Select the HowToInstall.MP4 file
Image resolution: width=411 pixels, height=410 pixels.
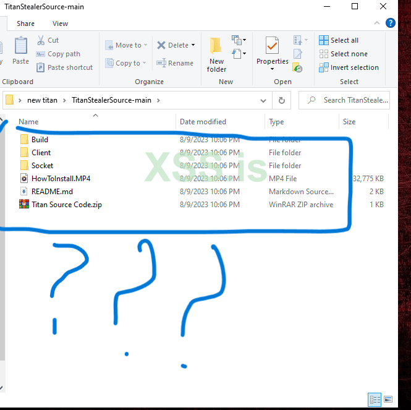click(61, 179)
